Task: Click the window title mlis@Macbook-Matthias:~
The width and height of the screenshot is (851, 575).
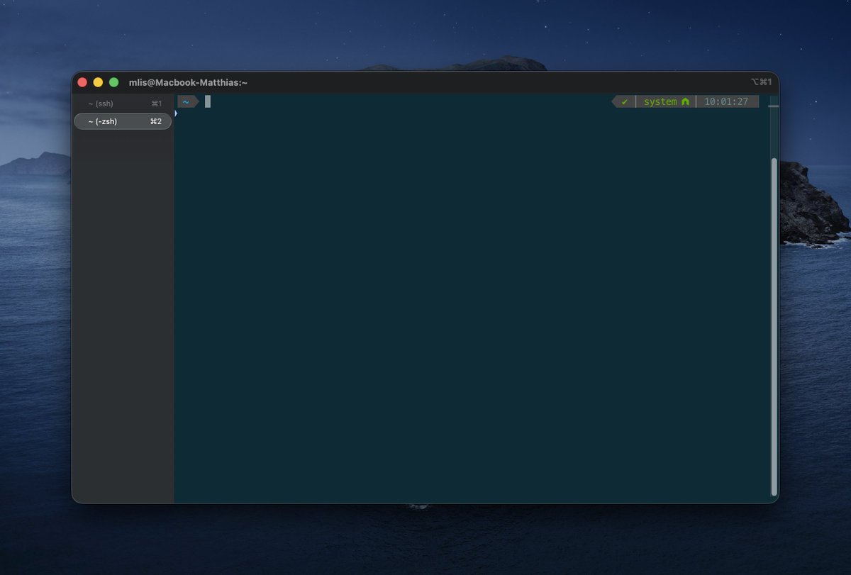Action: (x=188, y=83)
